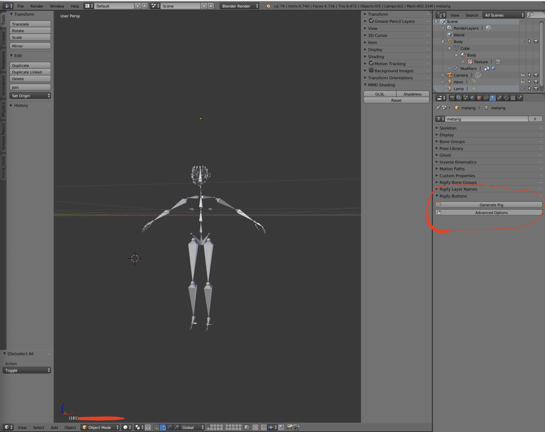This screenshot has height=432, width=545.
Task: Open the Constraints properties tab
Action: point(486,98)
